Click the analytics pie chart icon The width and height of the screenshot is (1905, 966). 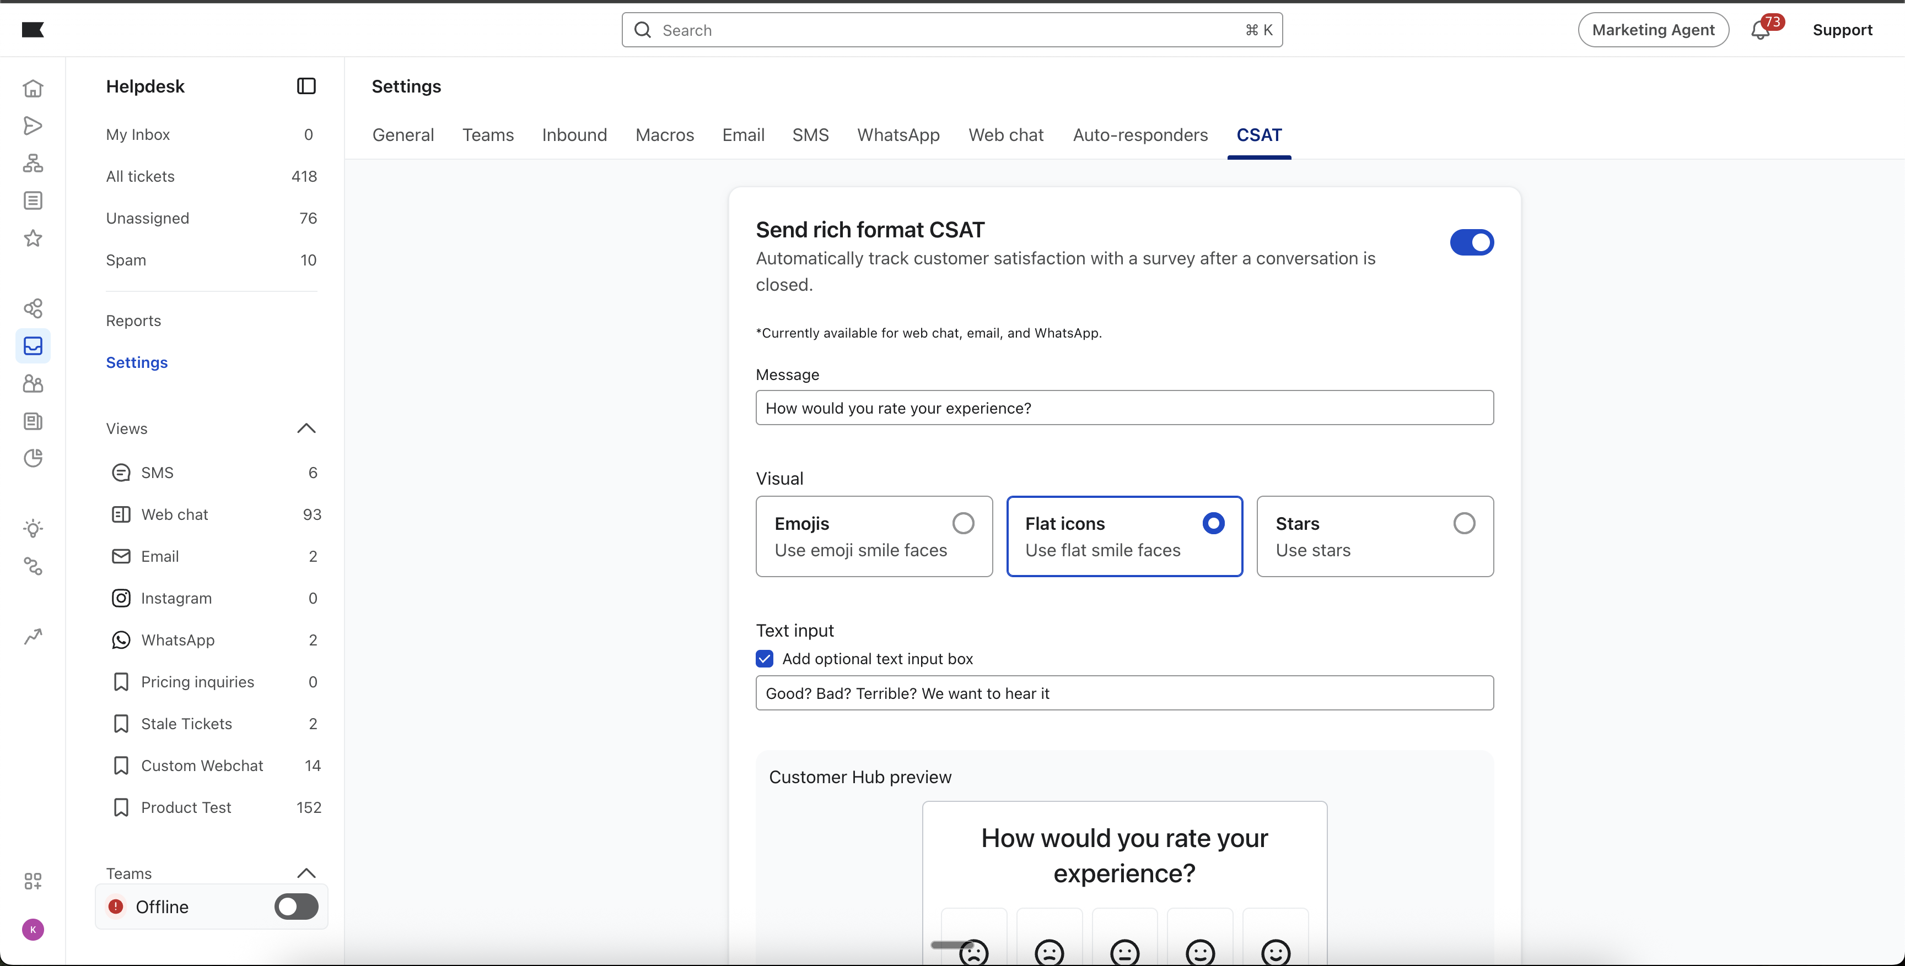coord(33,458)
